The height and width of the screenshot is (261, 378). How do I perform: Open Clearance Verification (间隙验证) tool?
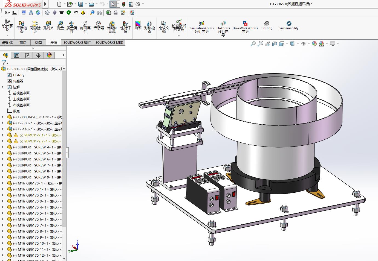[35, 27]
